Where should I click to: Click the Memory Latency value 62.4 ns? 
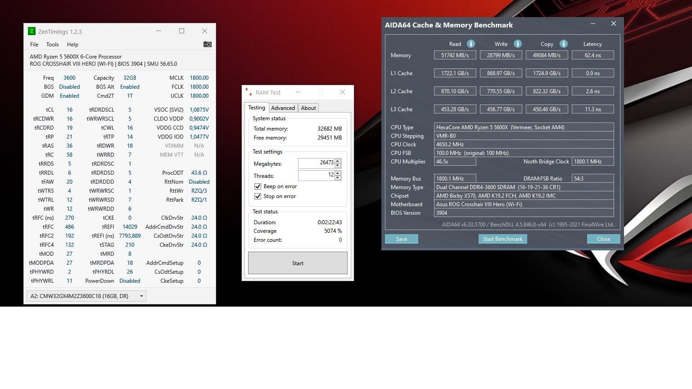[x=592, y=55]
